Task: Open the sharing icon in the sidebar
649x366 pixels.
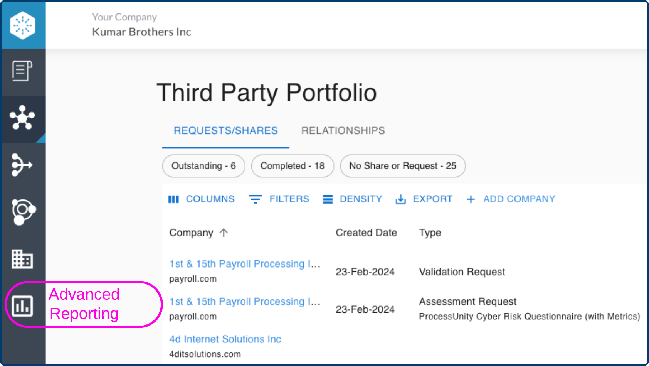Action: 22,165
